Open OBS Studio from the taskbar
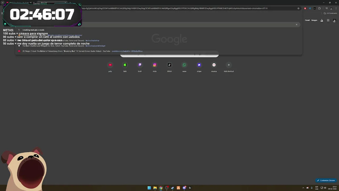The image size is (339, 191). pos(167,188)
